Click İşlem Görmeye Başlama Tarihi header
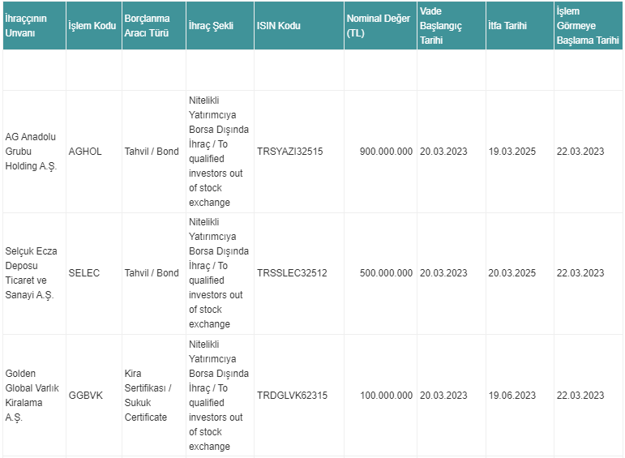Image resolution: width=625 pixels, height=458 pixels. (588, 25)
